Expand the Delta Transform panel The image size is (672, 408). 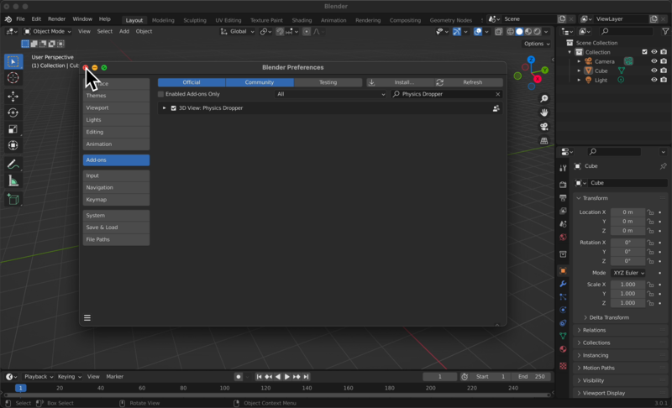point(609,317)
